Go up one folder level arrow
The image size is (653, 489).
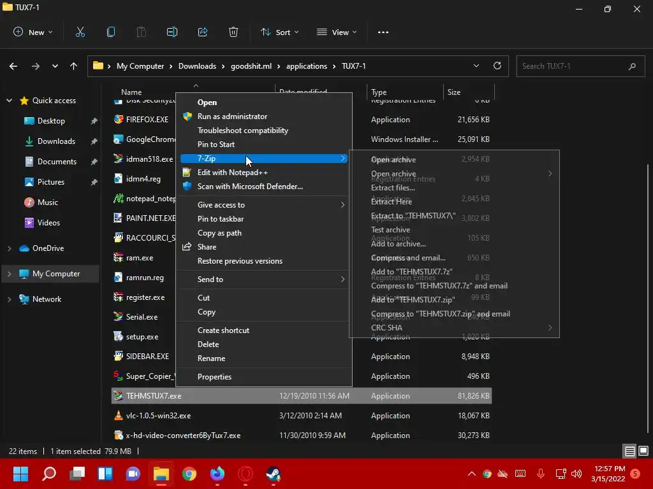[x=74, y=66]
